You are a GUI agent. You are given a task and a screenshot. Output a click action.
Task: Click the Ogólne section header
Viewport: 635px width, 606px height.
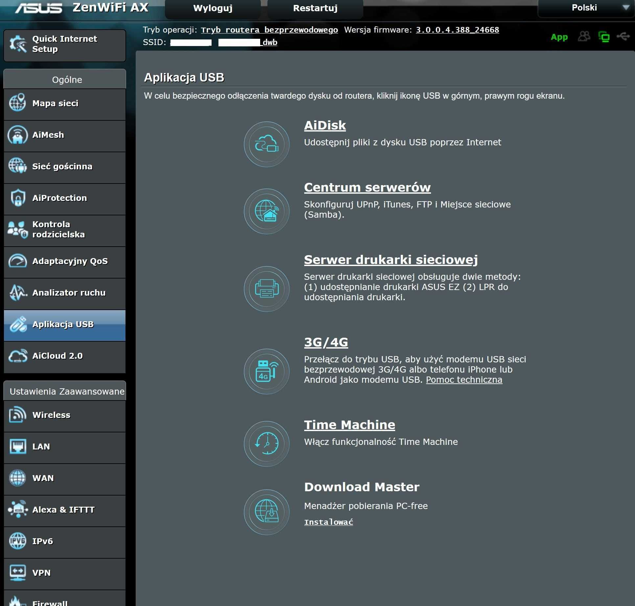tap(65, 79)
